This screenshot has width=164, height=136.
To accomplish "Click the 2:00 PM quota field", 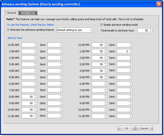I will point(99,58).
